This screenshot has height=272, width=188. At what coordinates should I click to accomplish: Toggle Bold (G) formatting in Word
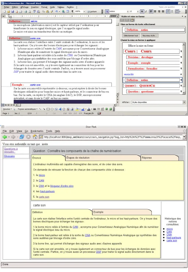point(142,12)
